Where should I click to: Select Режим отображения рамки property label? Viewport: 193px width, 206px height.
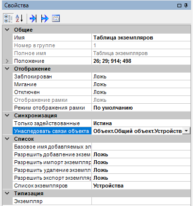[x=50, y=108]
